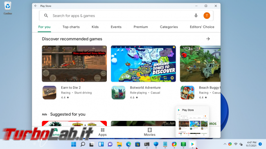Image resolution: width=266 pixels, height=149 pixels.
Task: Open the Premium tab
Action: 141,27
